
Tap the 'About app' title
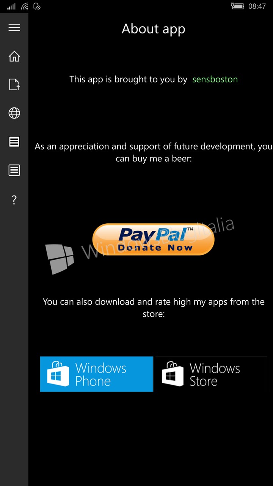click(153, 29)
